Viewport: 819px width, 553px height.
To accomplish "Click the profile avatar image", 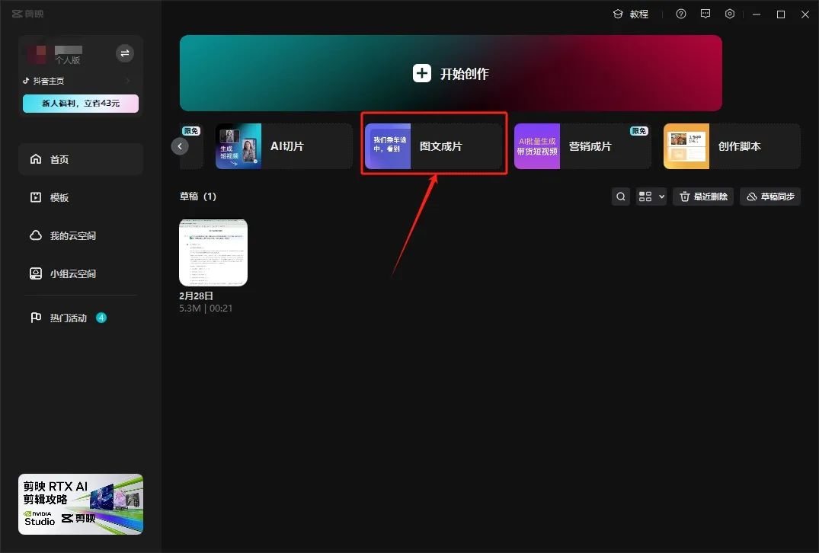I will point(37,54).
